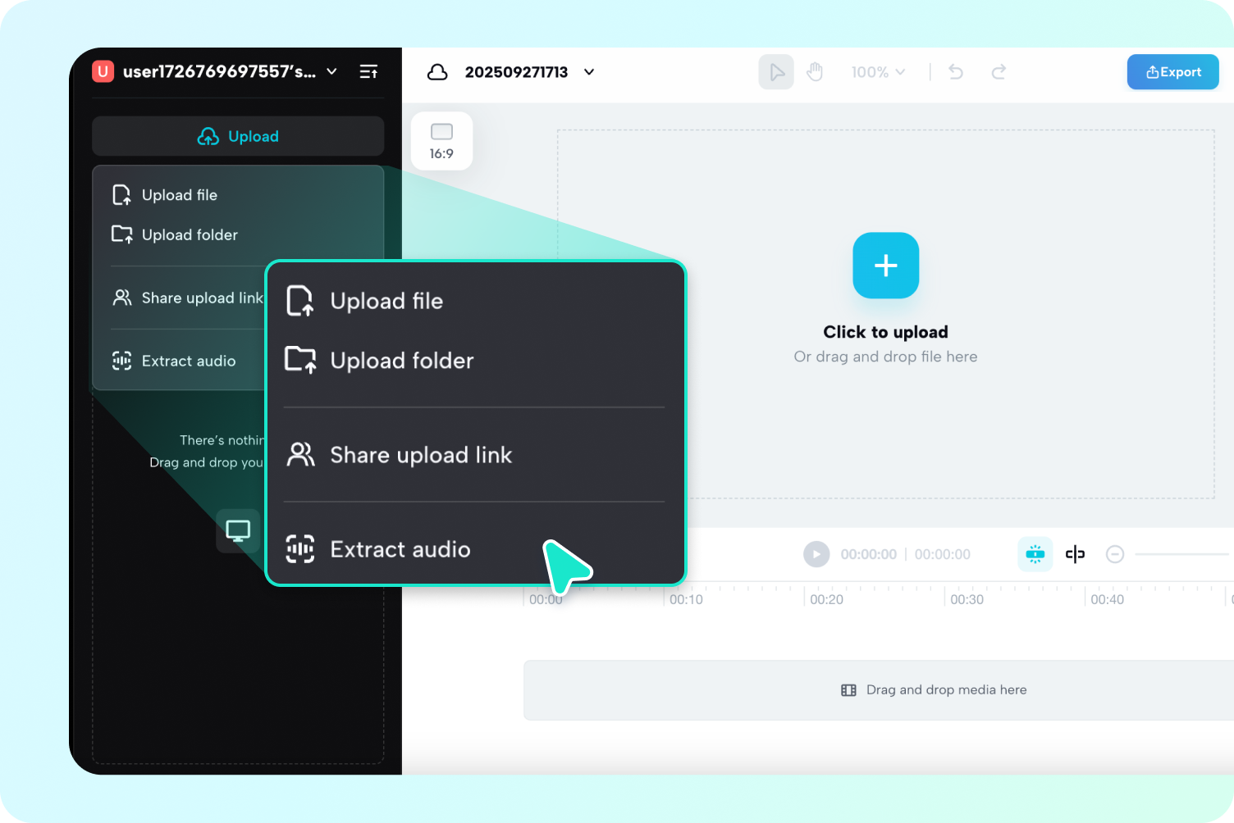1234x823 pixels.
Task: Adjust the timeline zoom slider track
Action: [x=1182, y=554]
